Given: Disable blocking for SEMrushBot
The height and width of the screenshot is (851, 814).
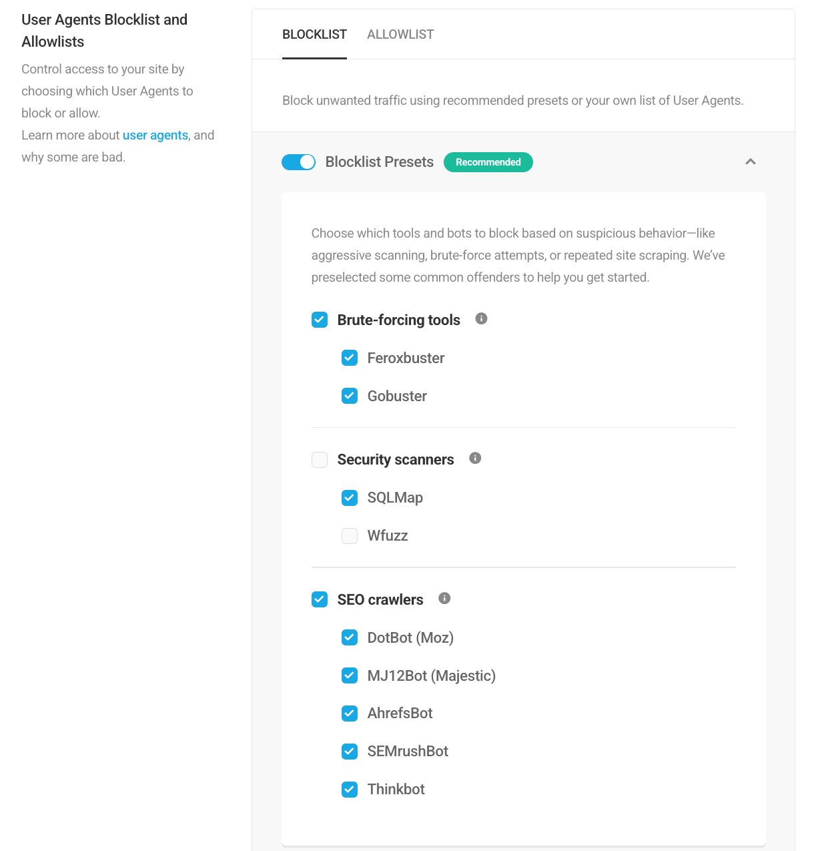Looking at the screenshot, I should [350, 752].
